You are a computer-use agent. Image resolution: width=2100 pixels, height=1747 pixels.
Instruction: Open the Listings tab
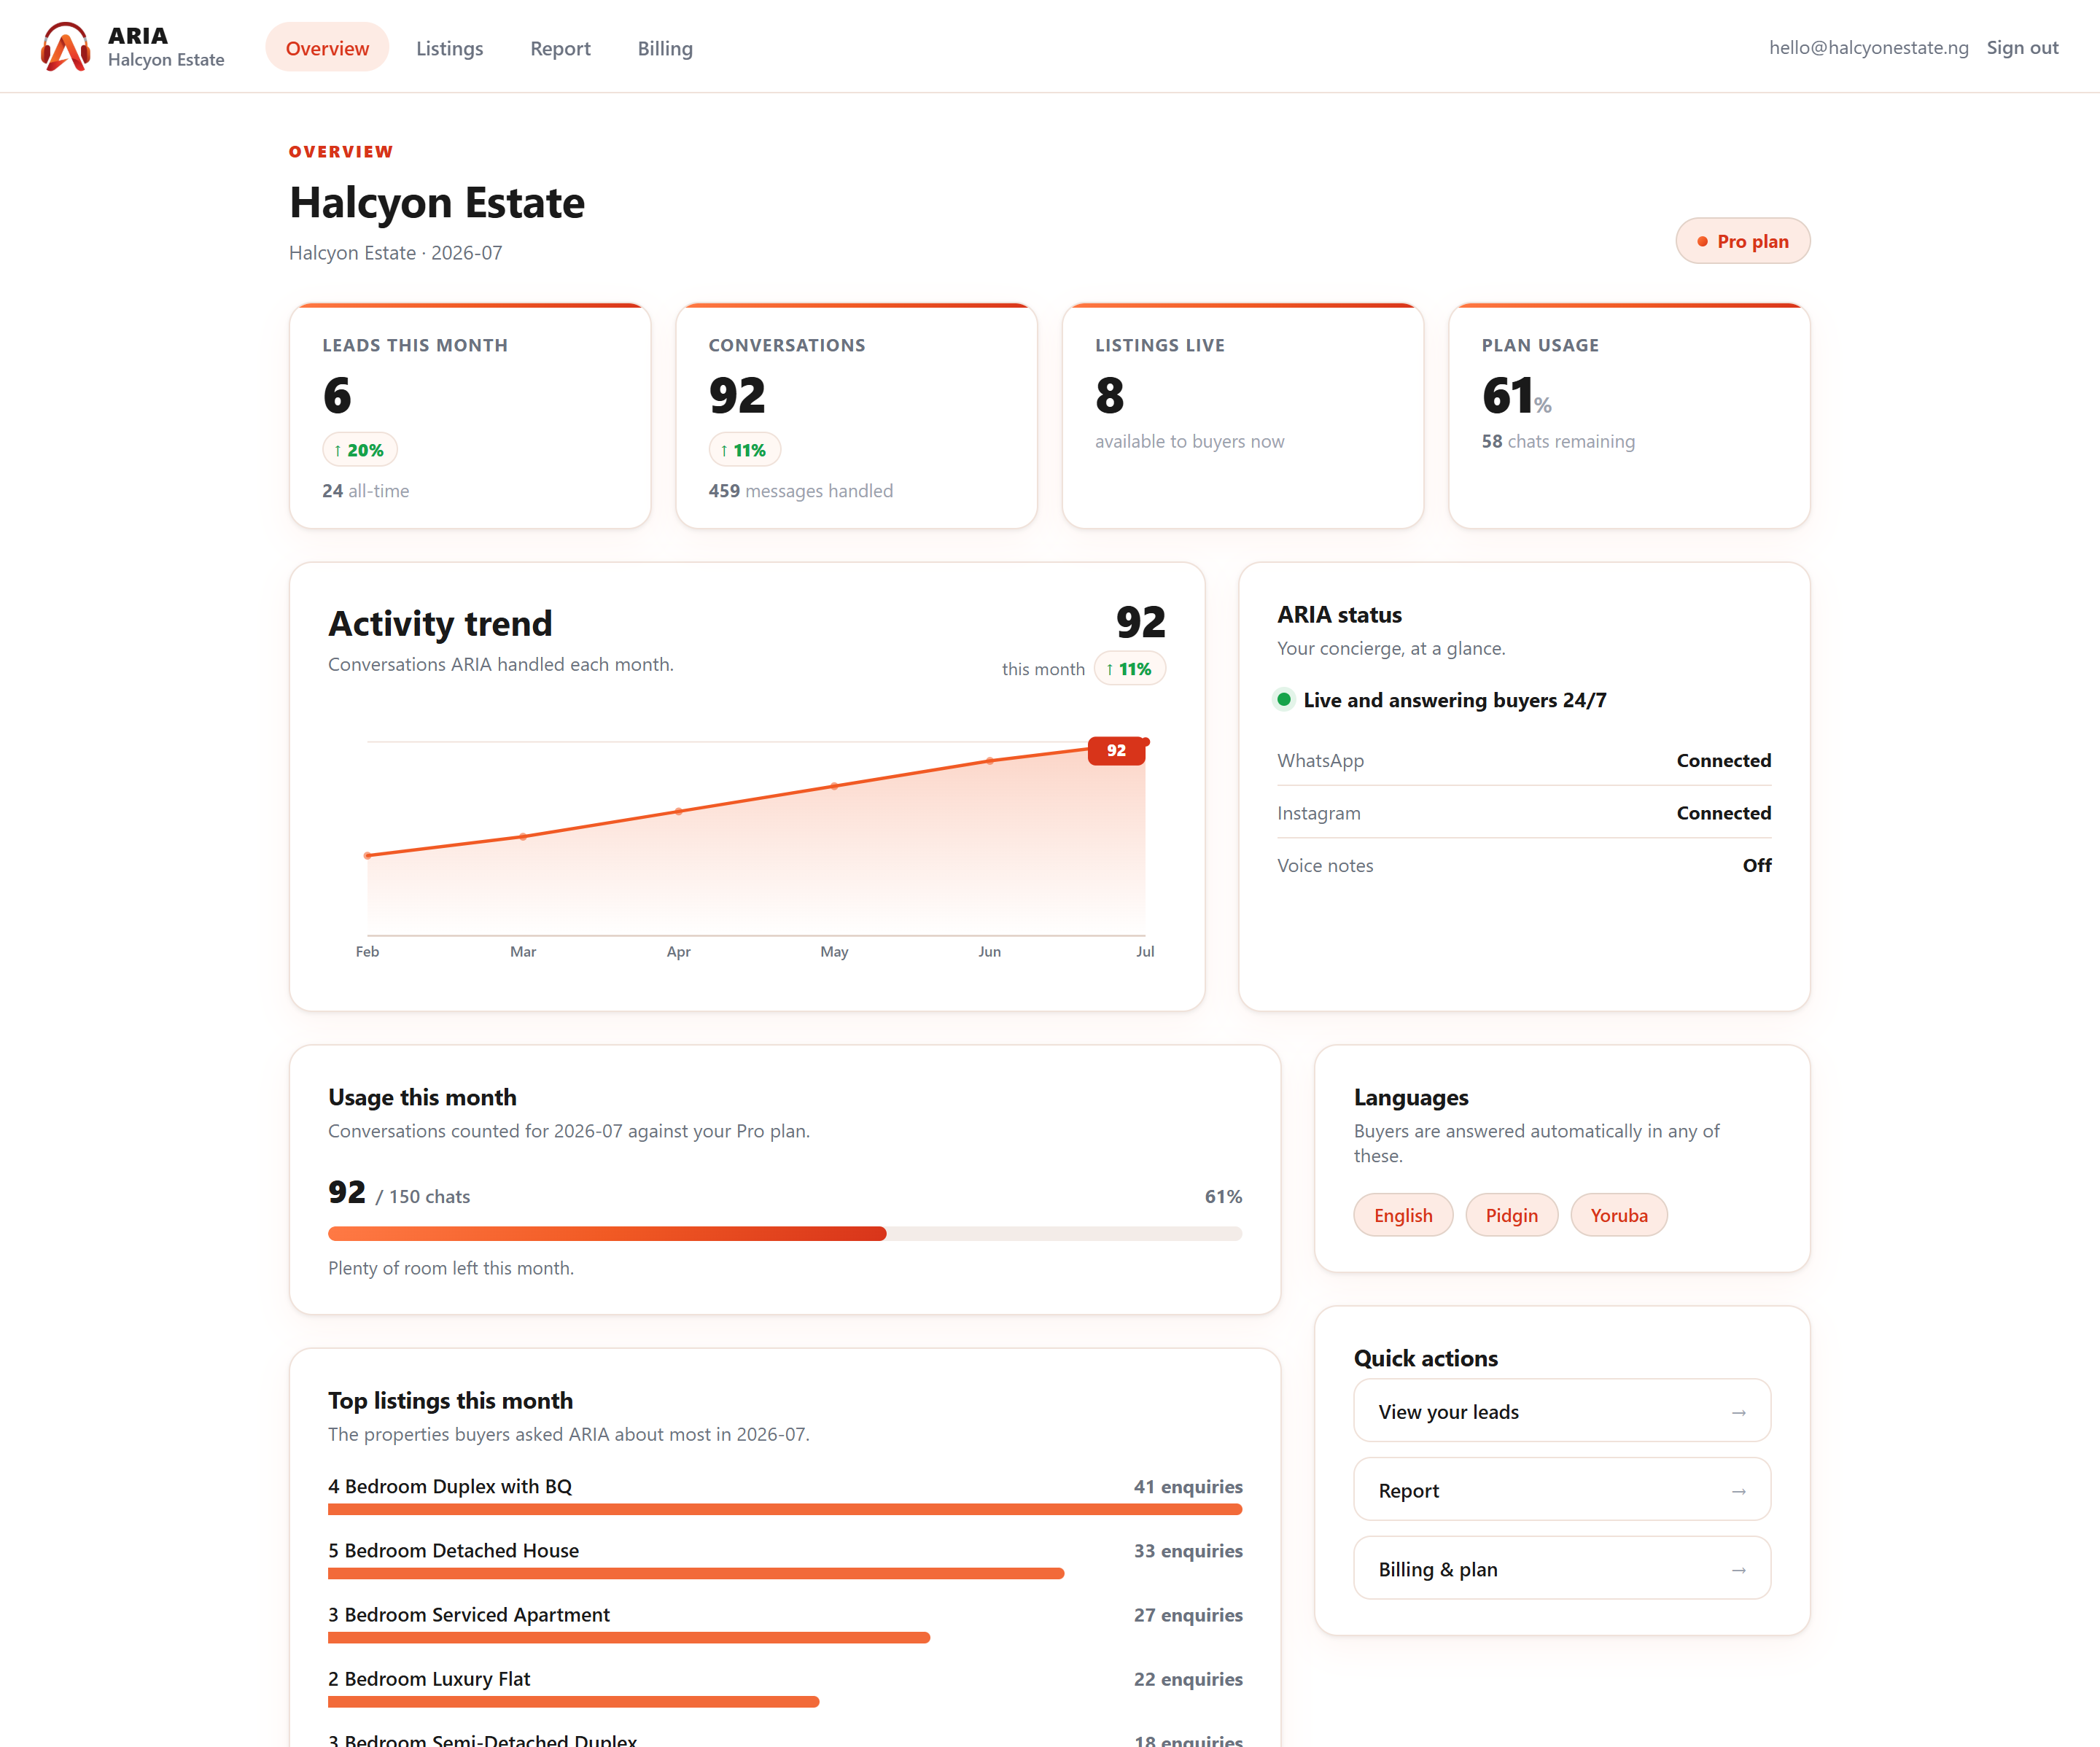pyautogui.click(x=449, y=48)
